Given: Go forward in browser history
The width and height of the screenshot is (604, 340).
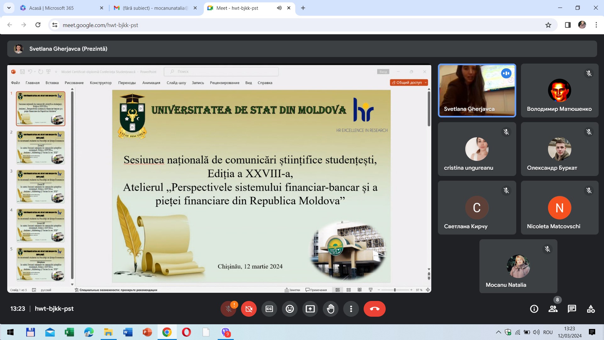Looking at the screenshot, I should (x=24, y=25).
